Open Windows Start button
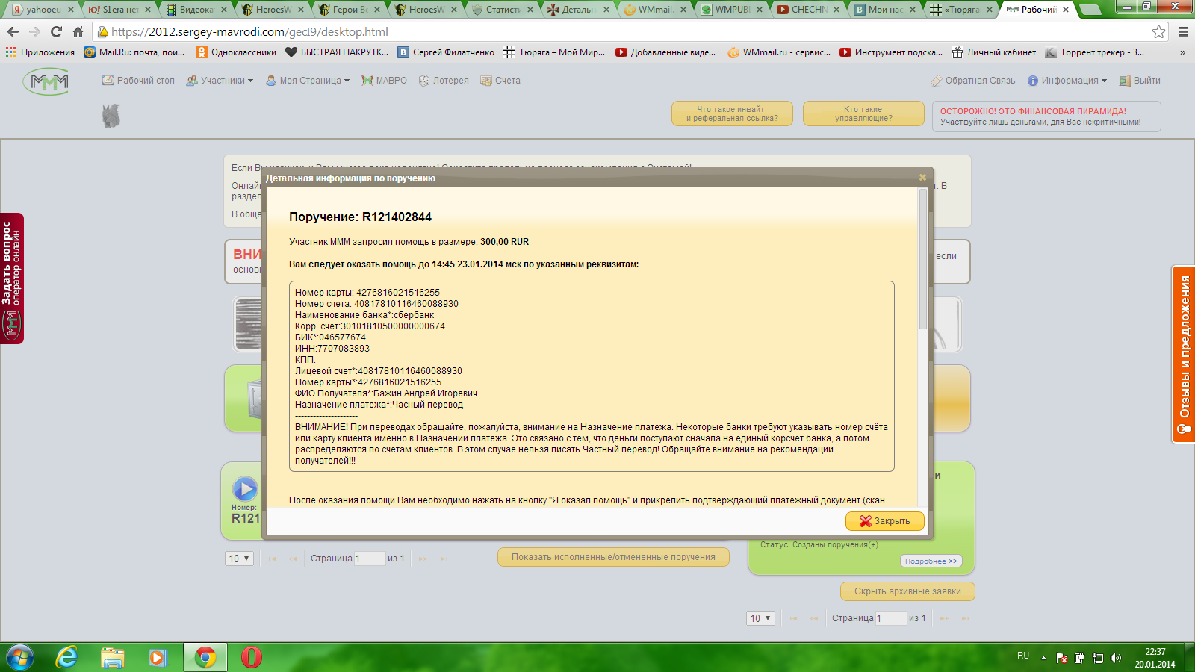The width and height of the screenshot is (1195, 672). [x=20, y=657]
